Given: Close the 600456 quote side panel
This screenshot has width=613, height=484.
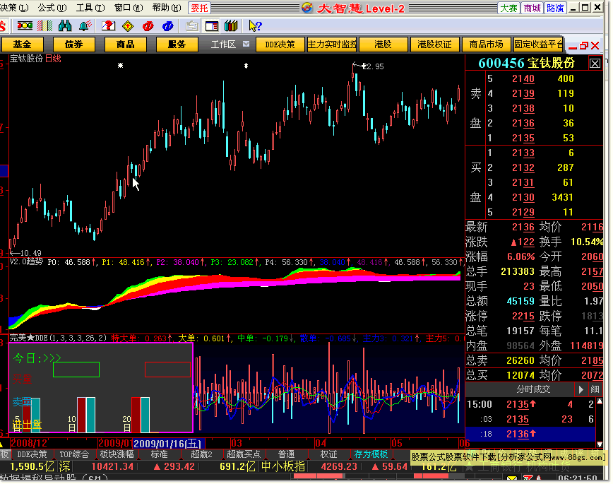Looking at the screenshot, I should coord(595,64).
